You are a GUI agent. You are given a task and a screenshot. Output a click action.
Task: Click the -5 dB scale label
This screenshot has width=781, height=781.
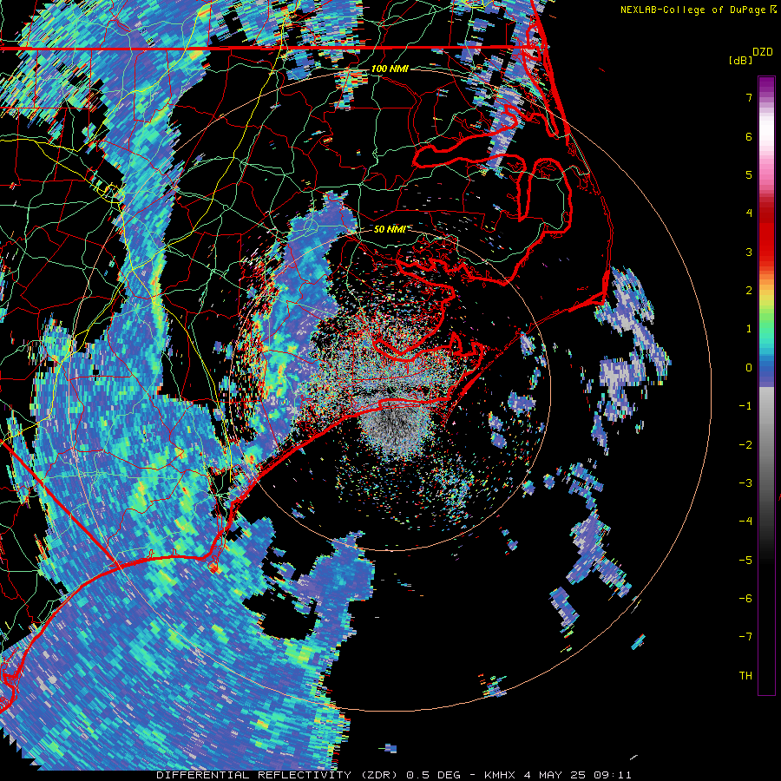click(x=745, y=561)
